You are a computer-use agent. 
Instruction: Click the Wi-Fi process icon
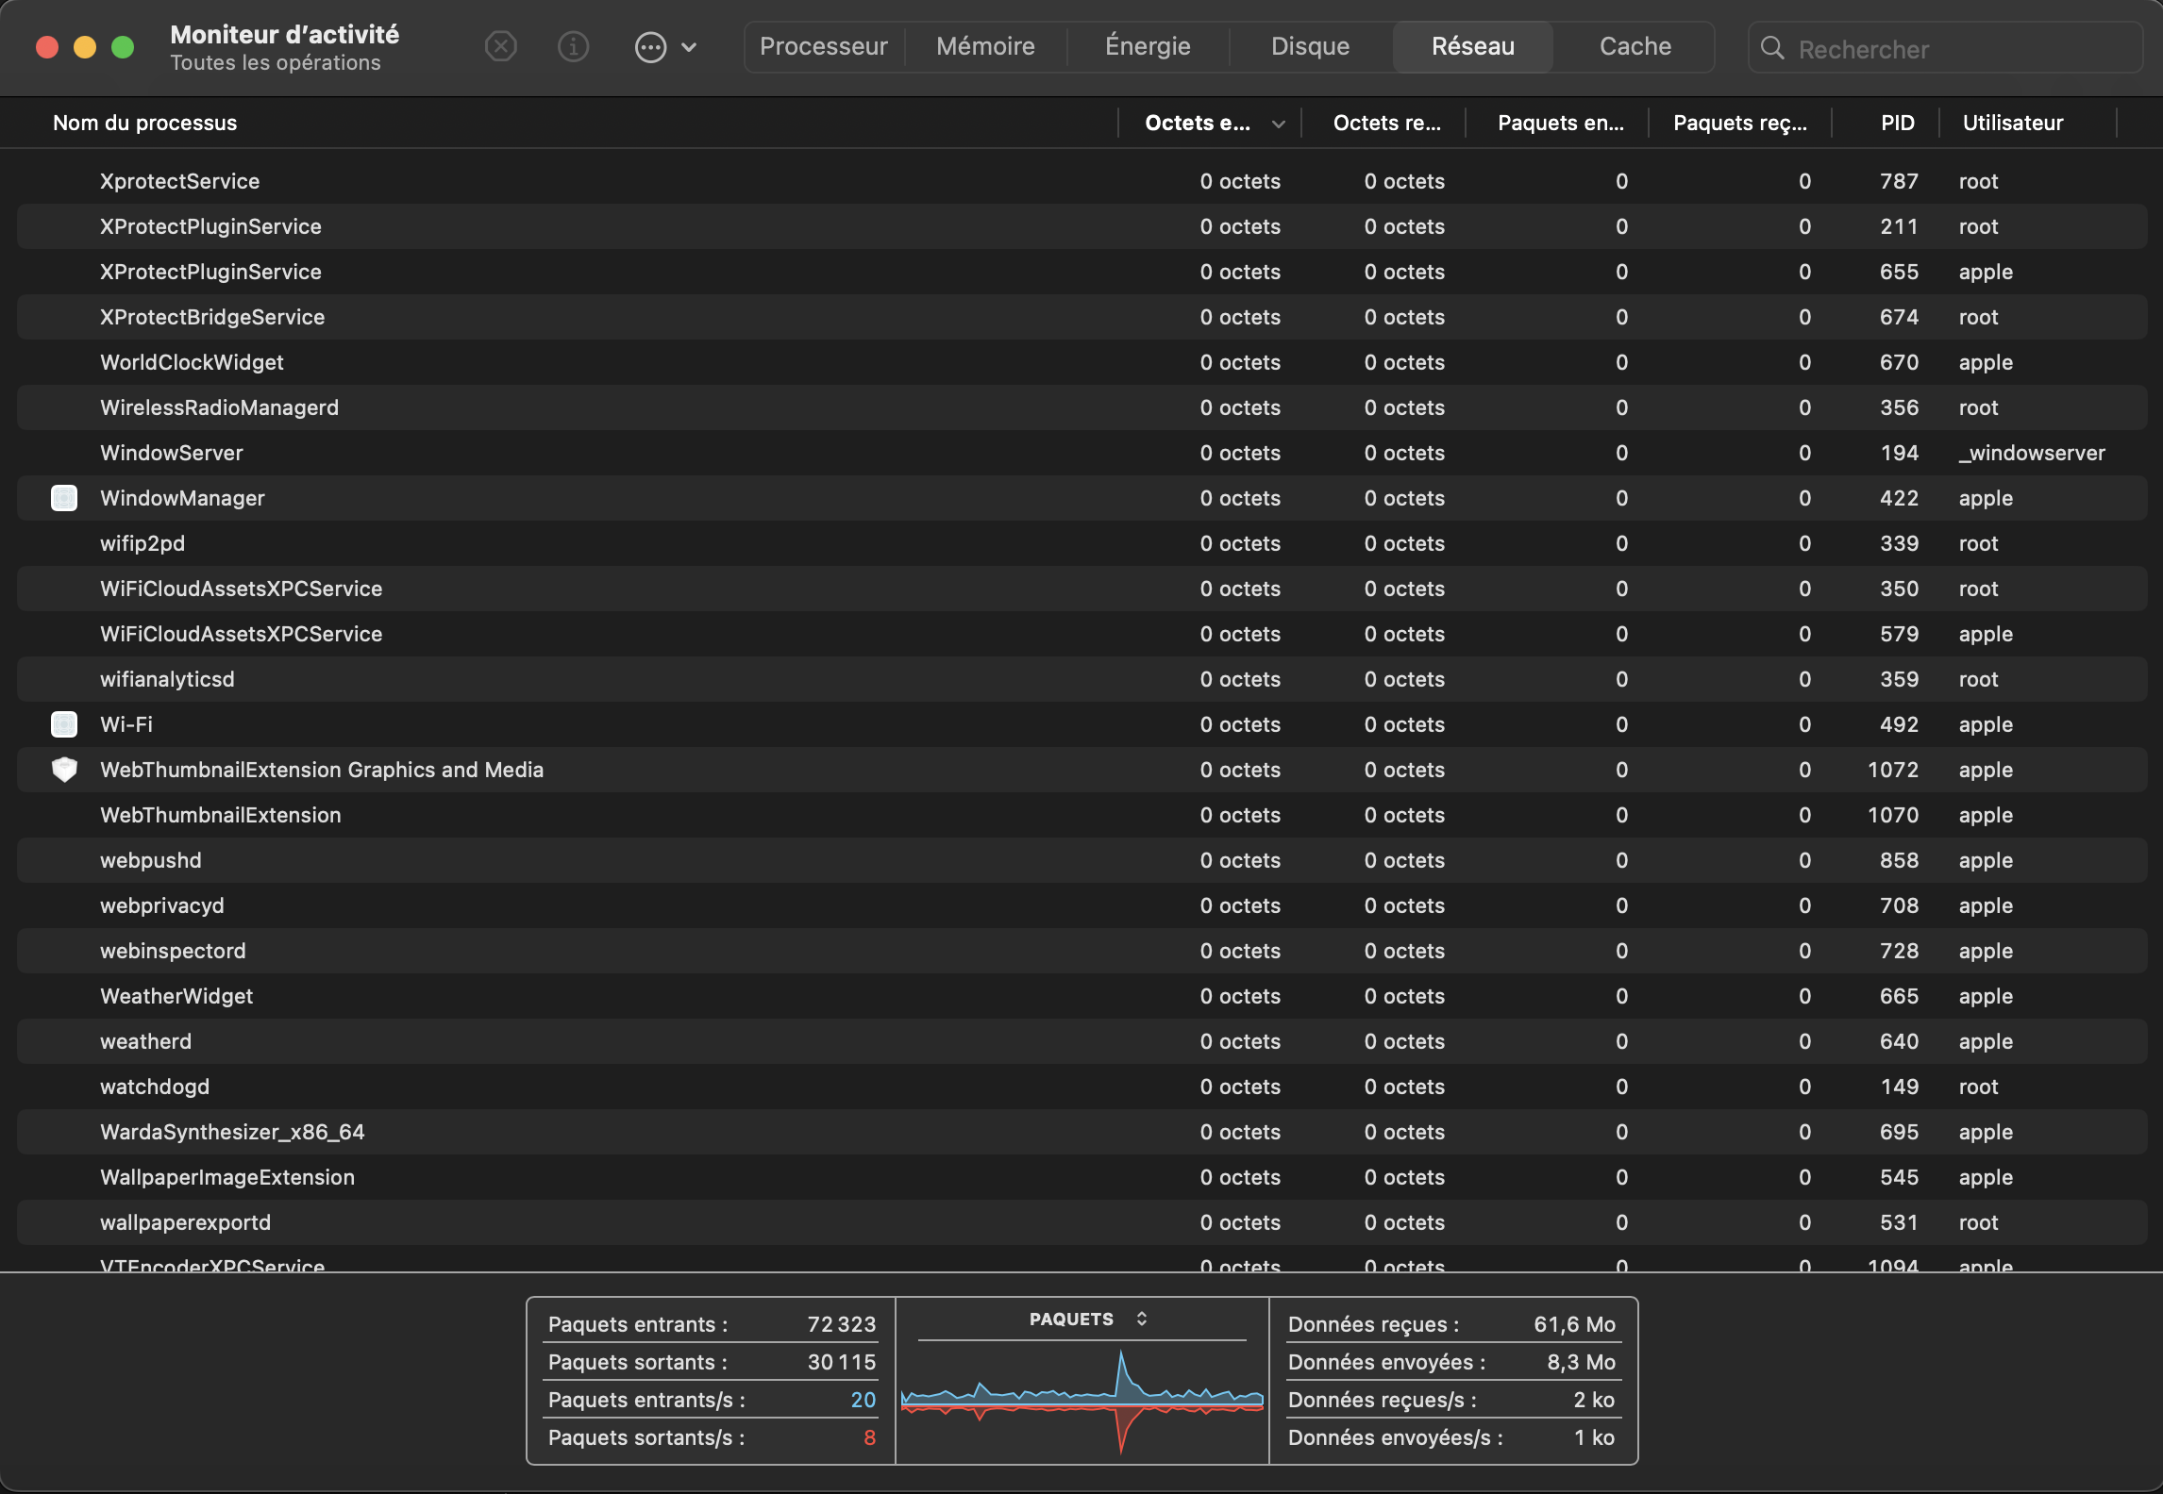tap(64, 724)
